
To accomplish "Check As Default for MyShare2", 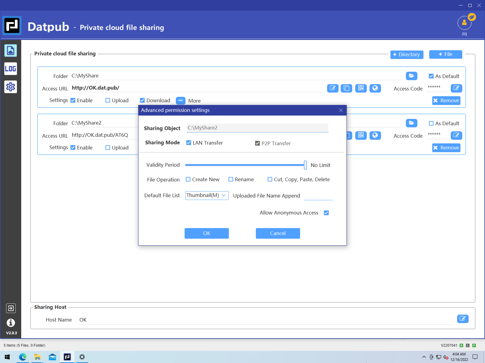I will coord(431,123).
